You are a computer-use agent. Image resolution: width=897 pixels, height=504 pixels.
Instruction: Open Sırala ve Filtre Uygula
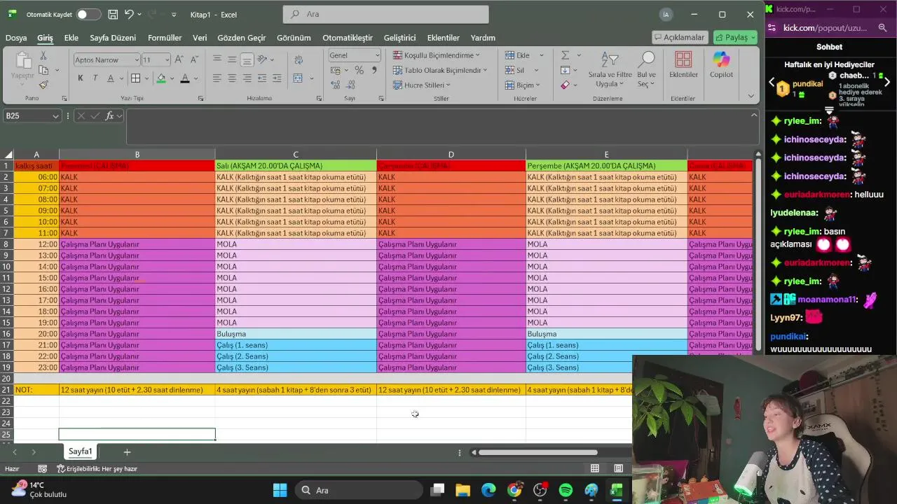pyautogui.click(x=610, y=70)
